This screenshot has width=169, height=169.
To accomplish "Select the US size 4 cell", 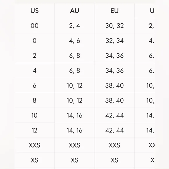I will [x=34, y=71].
